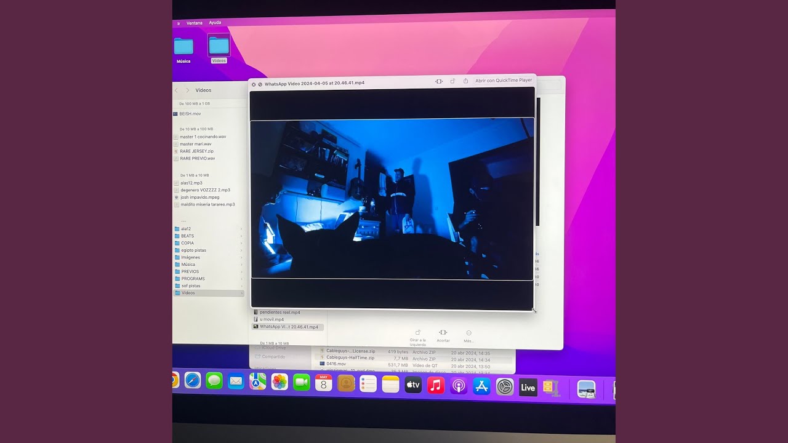This screenshot has width=788, height=443.
Task: Open Reminders from the Dock
Action: [x=368, y=384]
